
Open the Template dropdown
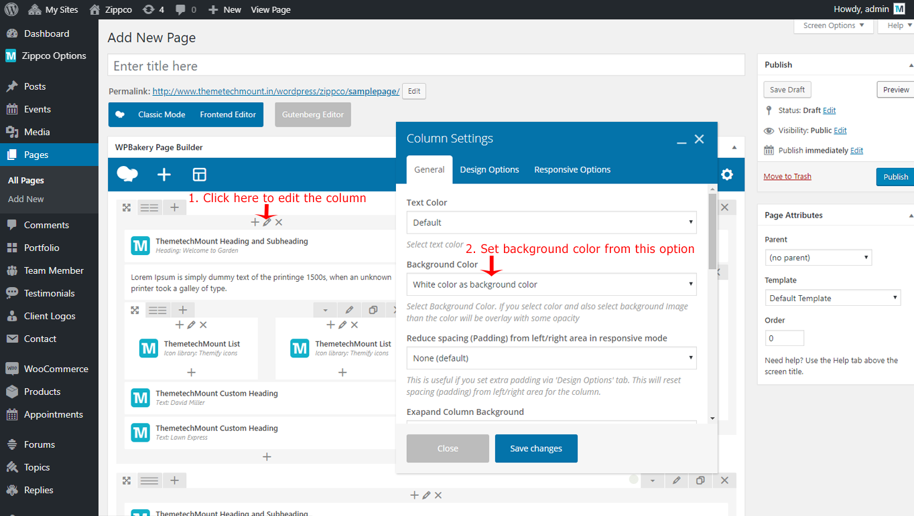833,298
